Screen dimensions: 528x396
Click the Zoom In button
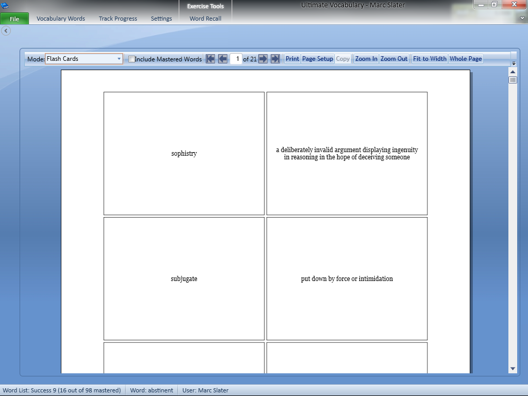pyautogui.click(x=366, y=59)
